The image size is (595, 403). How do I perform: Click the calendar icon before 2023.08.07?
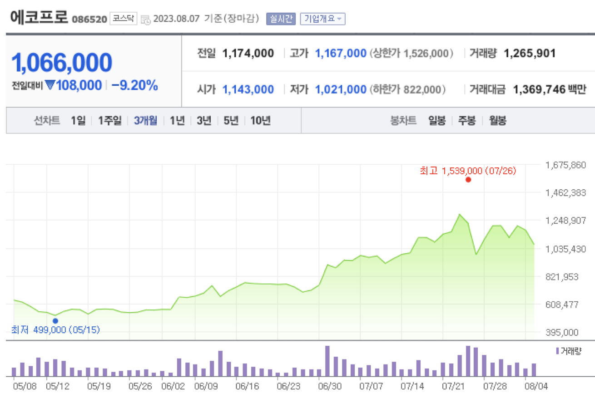(x=146, y=20)
